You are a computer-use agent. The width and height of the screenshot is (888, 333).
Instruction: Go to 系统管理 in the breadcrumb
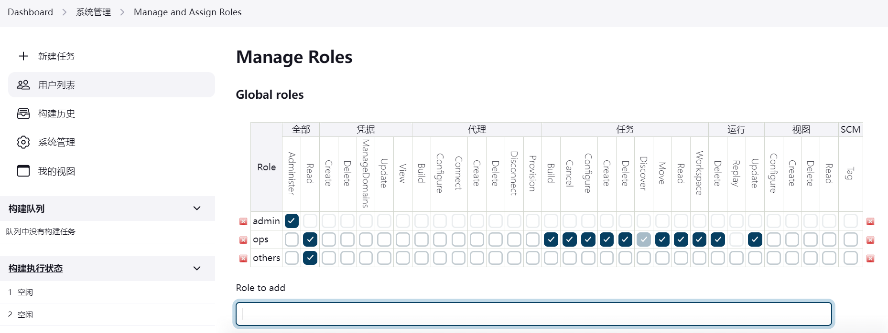point(93,12)
